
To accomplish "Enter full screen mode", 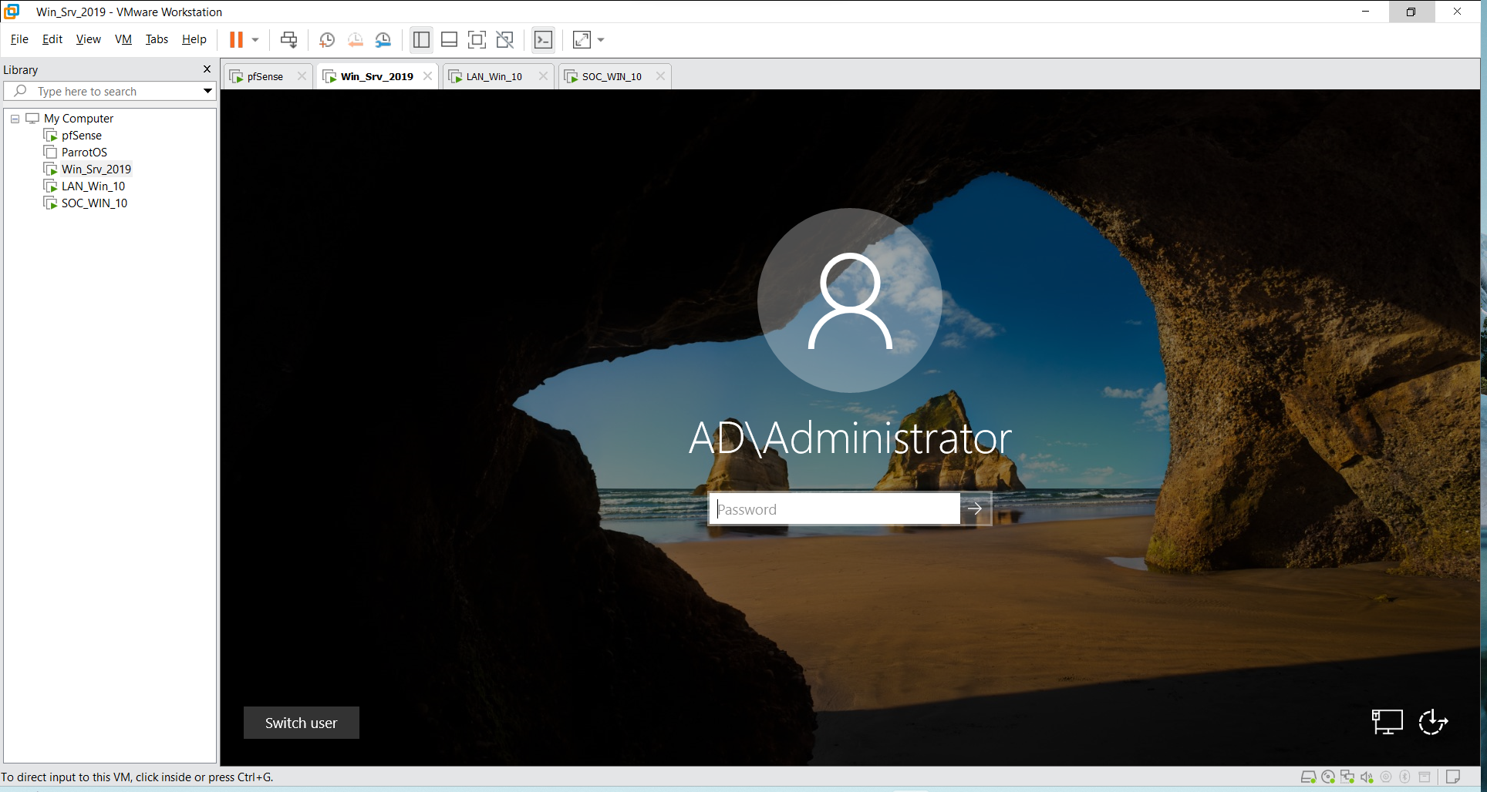I will 477,39.
